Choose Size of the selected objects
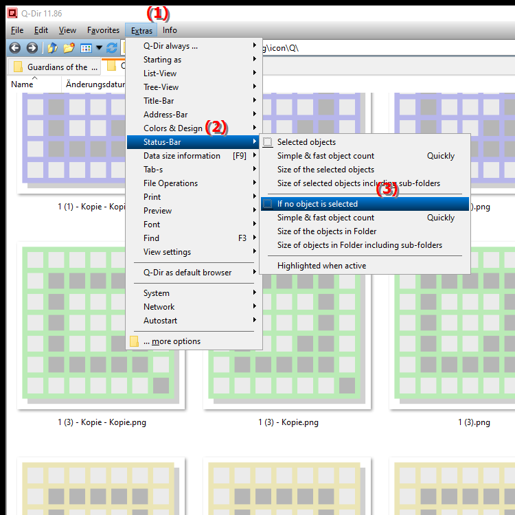This screenshot has height=515, width=515. 365,170
